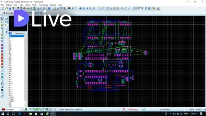Image resolution: width=206 pixels, height=116 pixels.
Task: Open the Top Copper layer dropdown
Action: (x=12, y=110)
